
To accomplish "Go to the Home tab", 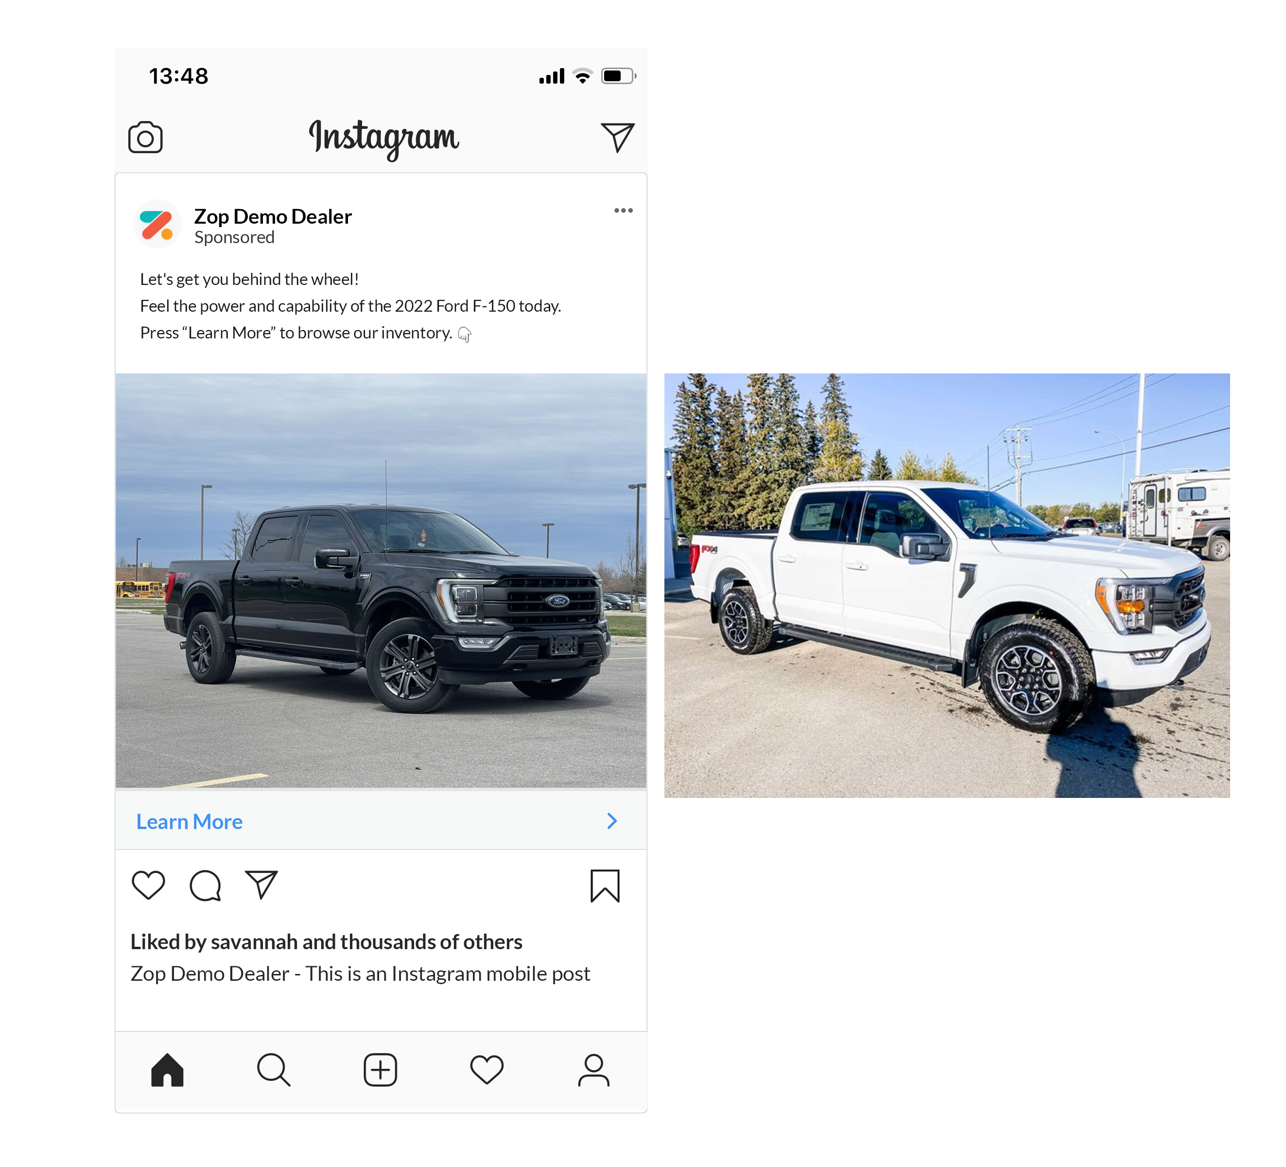I will (167, 1070).
